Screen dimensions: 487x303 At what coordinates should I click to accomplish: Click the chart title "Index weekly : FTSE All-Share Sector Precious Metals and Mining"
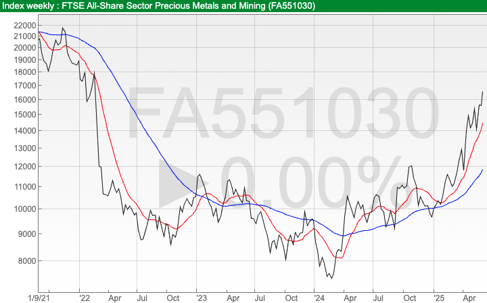pyautogui.click(x=133, y=6)
